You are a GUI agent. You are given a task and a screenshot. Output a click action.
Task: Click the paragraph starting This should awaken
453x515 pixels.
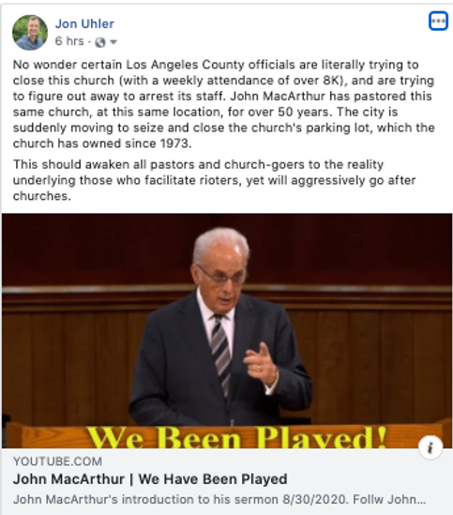pyautogui.click(x=214, y=180)
